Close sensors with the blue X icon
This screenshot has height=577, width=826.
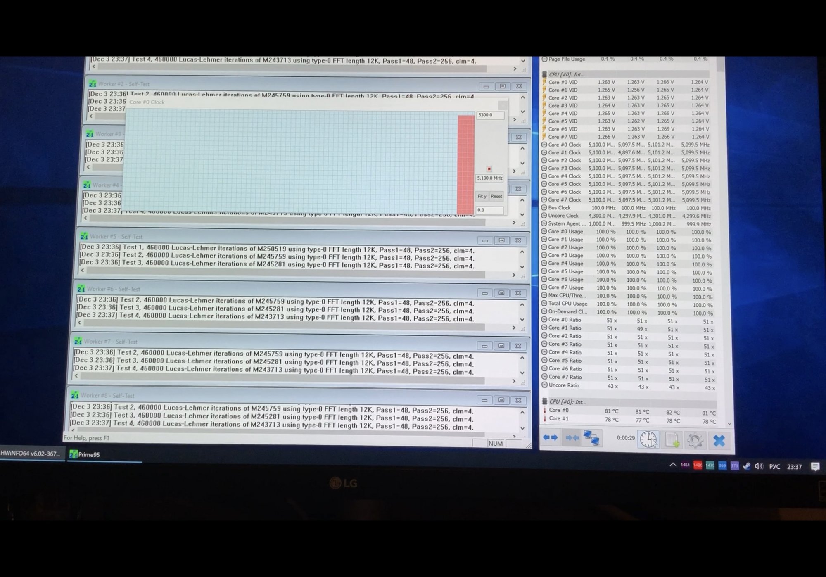point(719,441)
